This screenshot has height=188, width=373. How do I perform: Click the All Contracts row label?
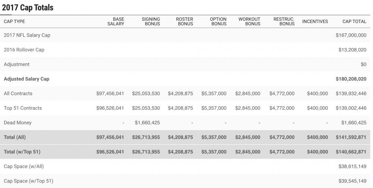pos(18,93)
